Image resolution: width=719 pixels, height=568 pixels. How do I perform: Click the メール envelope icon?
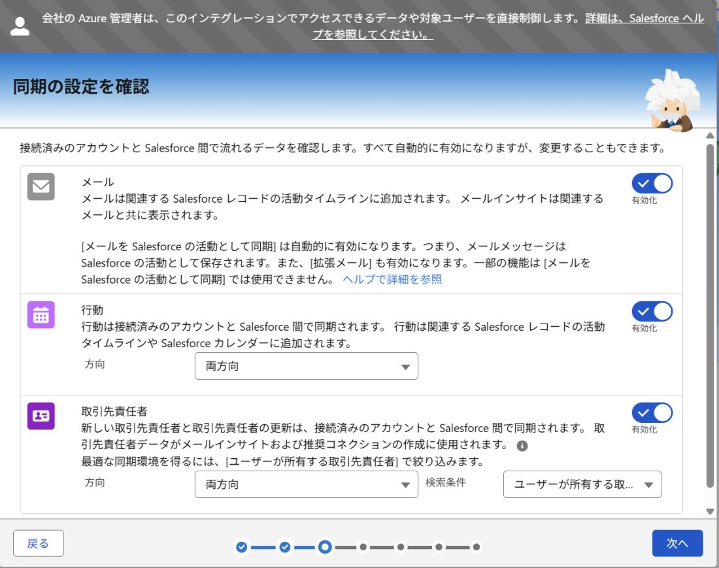41,186
